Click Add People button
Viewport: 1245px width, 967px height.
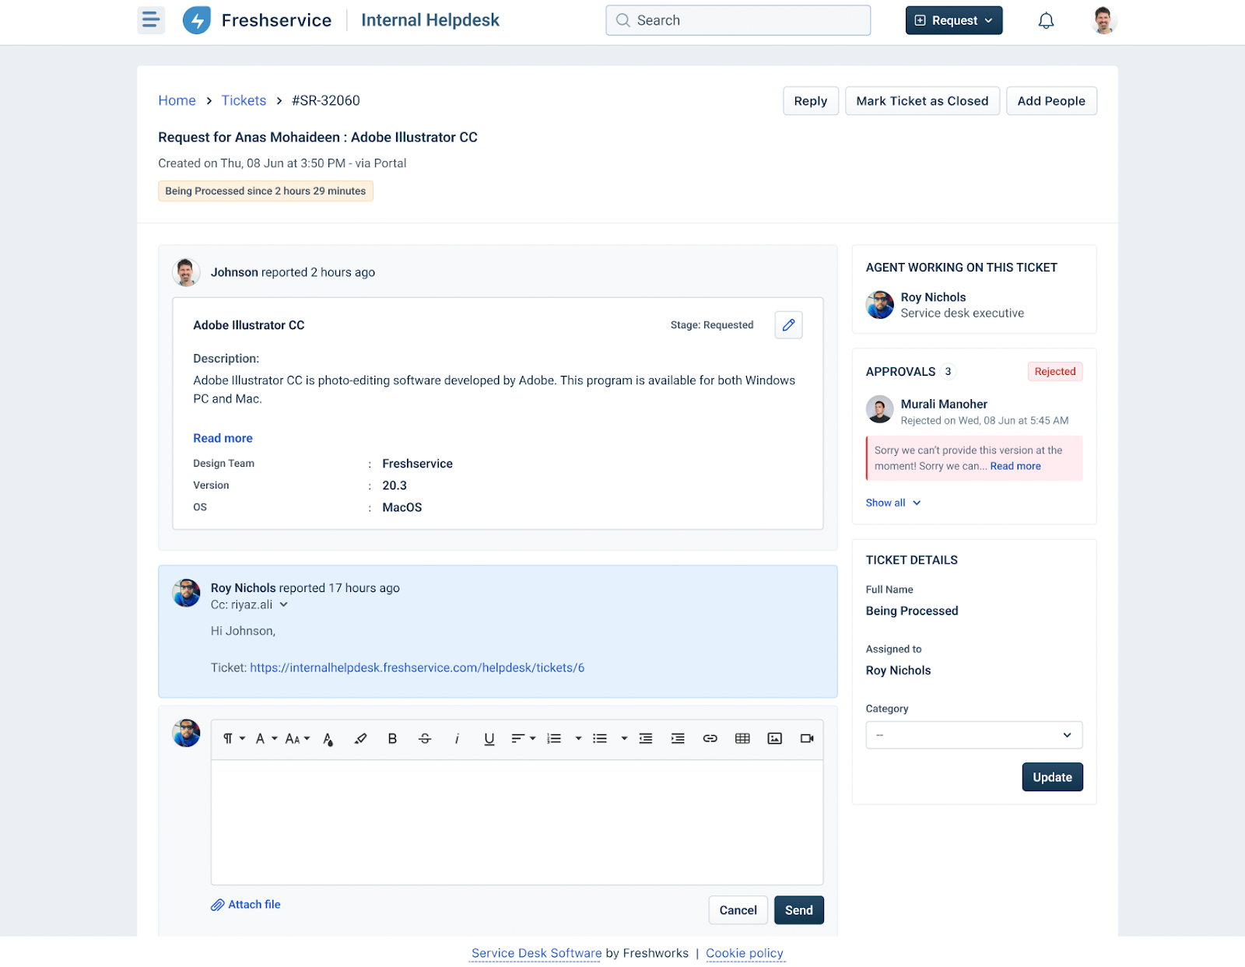(1051, 101)
